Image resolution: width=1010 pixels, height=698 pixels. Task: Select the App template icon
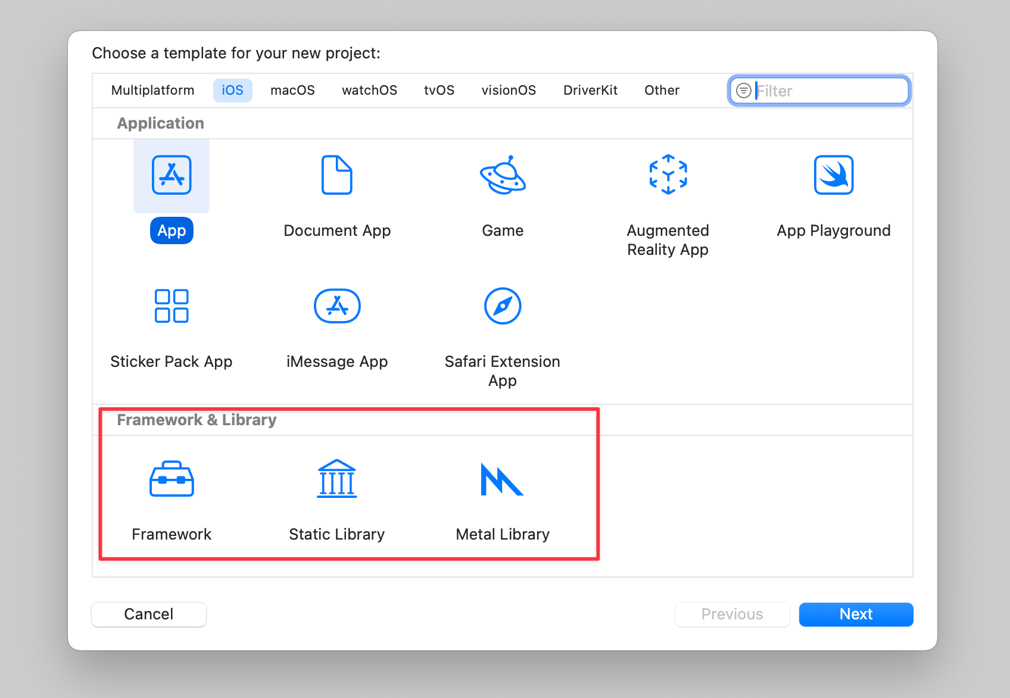tap(172, 175)
